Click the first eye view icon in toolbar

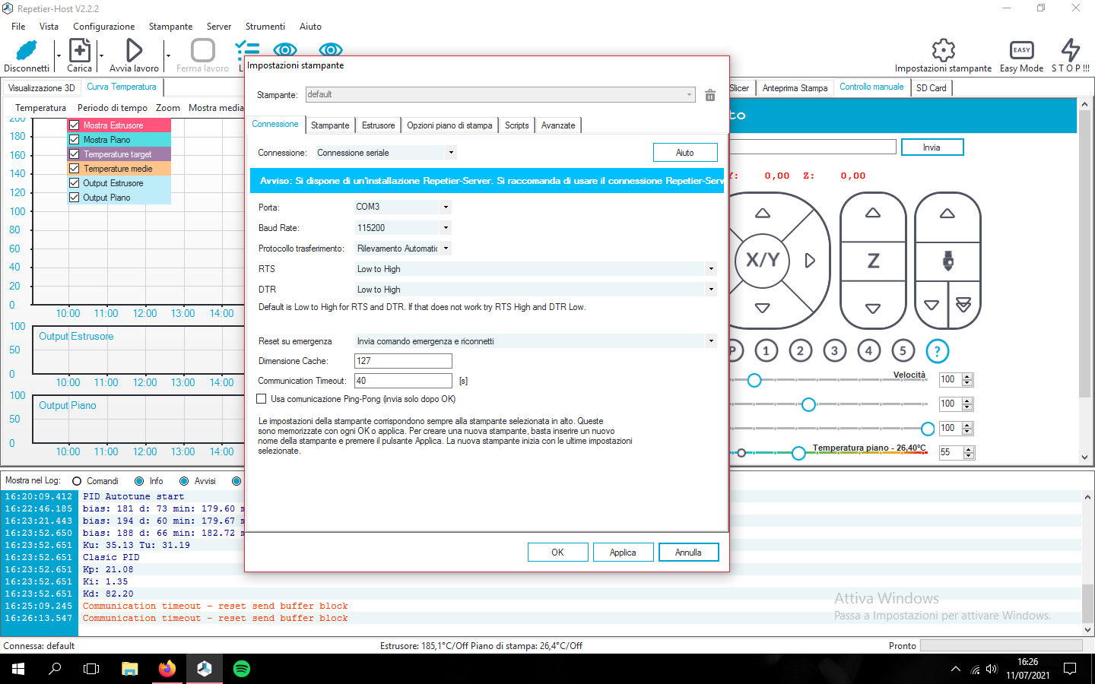tap(285, 49)
